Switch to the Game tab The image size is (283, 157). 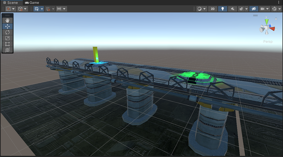32,2
